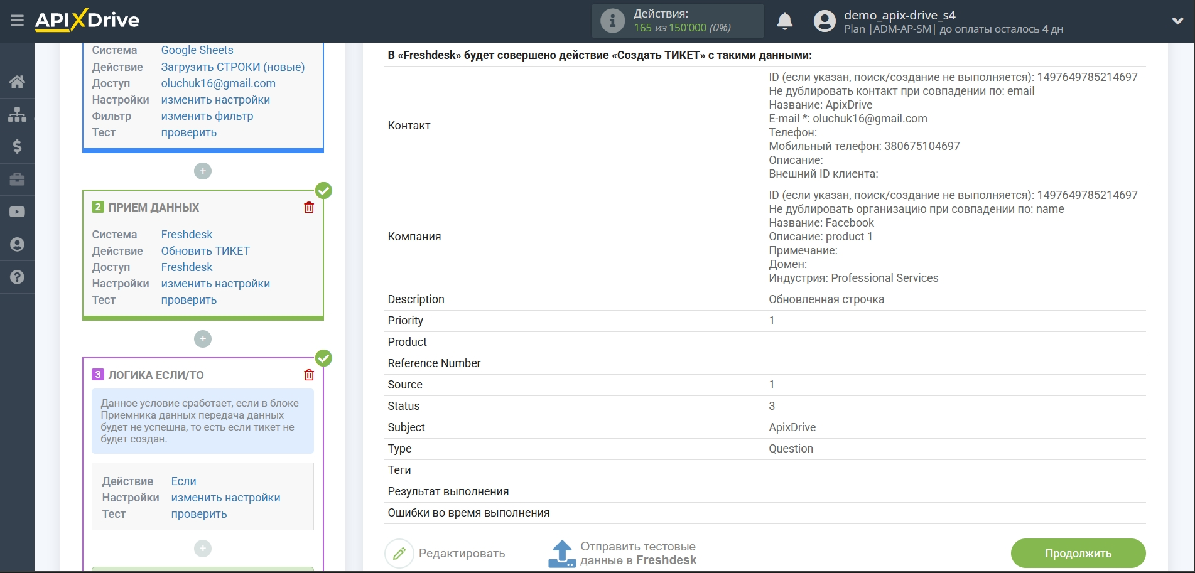Select the Priority row label
This screenshot has width=1195, height=573.
pos(406,321)
